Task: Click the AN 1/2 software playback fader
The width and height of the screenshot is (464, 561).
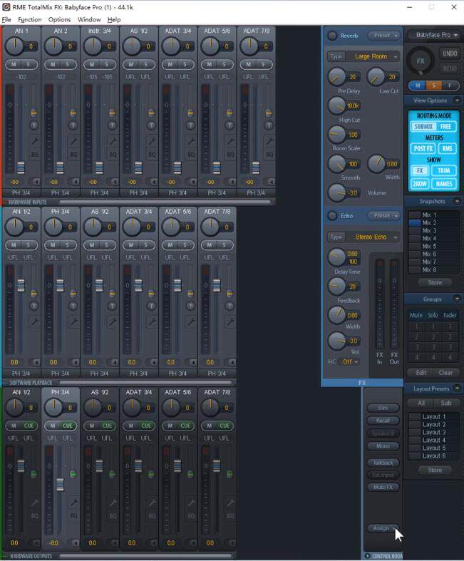Action: pos(21,285)
